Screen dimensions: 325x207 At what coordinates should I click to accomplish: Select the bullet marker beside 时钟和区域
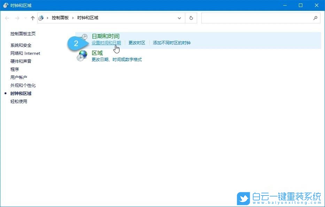pos(5,93)
